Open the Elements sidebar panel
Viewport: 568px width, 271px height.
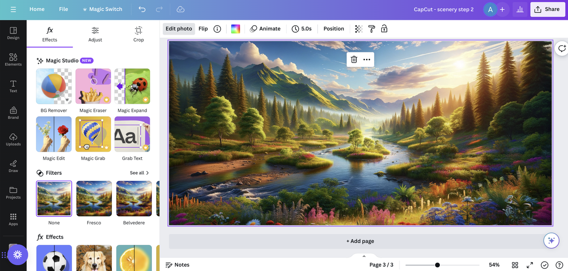[13, 60]
